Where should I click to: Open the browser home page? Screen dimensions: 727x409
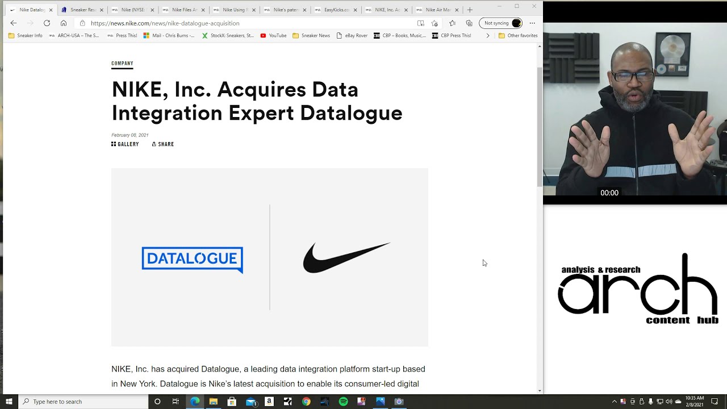(64, 23)
